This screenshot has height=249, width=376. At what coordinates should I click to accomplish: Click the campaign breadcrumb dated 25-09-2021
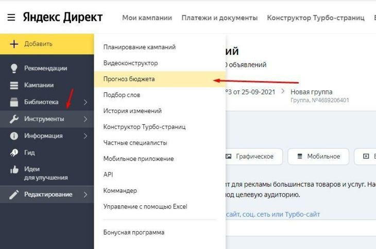pyautogui.click(x=250, y=92)
